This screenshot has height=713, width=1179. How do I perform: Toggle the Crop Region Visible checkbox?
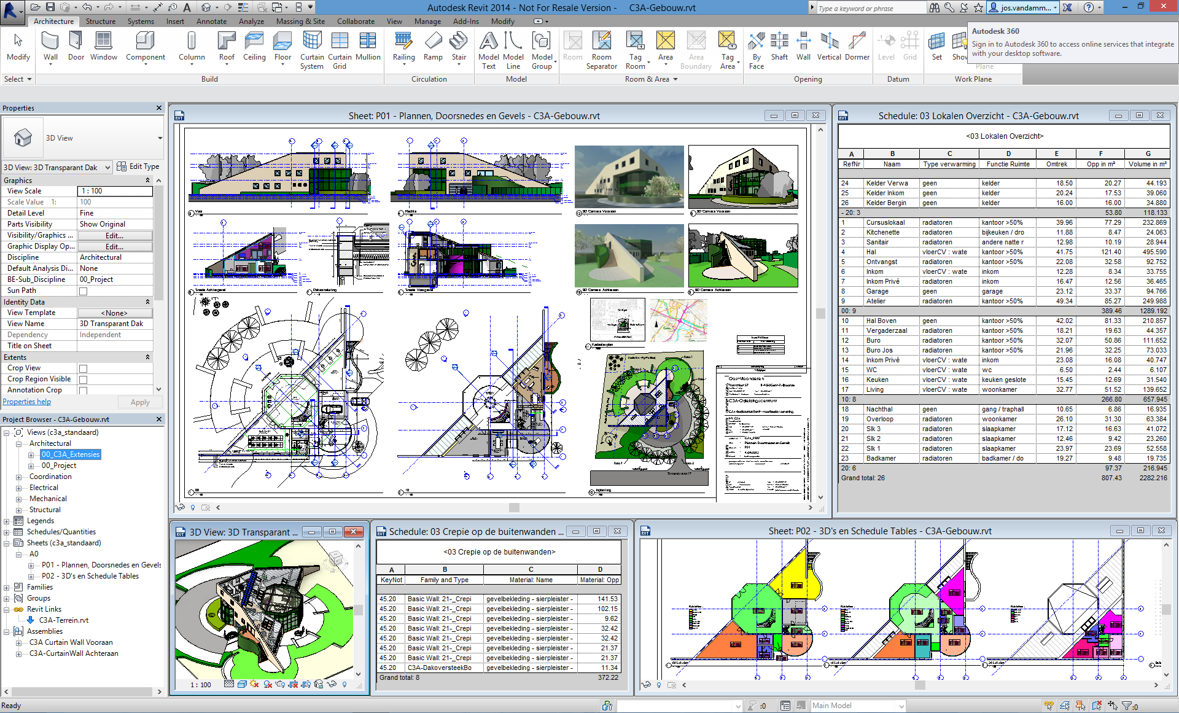[83, 380]
